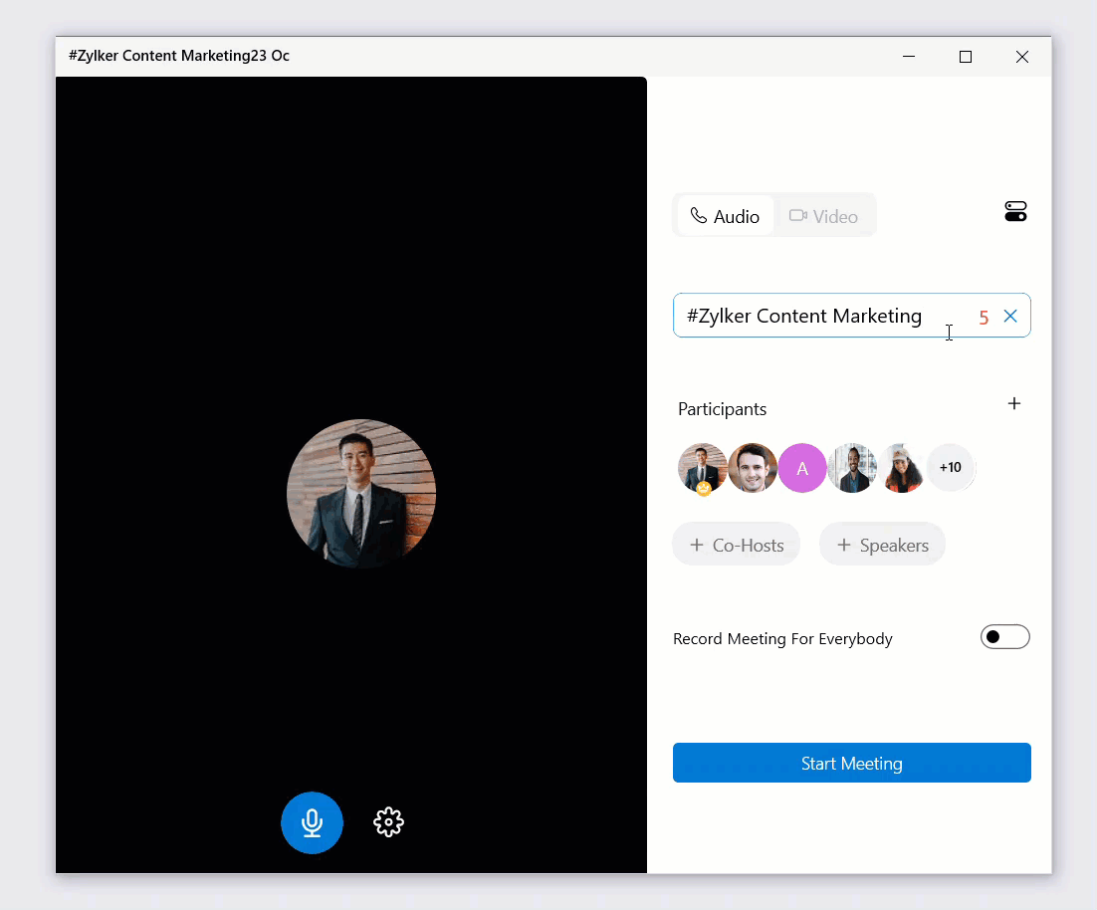Switch to the Audio tab
The image size is (1097, 910).
[725, 216]
